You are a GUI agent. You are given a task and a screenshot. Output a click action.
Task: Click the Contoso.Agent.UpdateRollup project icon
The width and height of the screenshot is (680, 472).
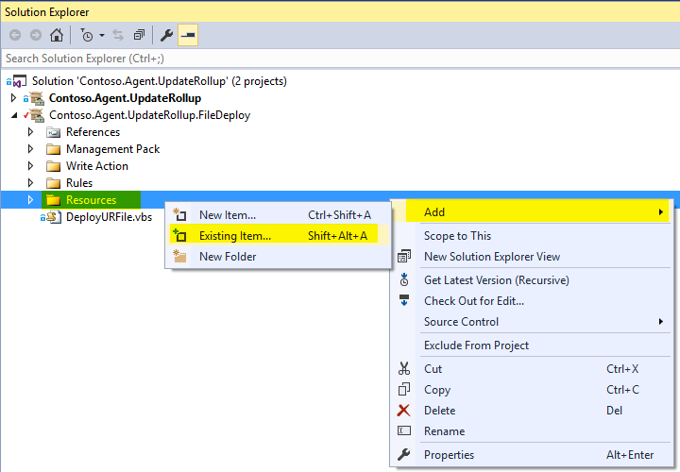pyautogui.click(x=37, y=98)
